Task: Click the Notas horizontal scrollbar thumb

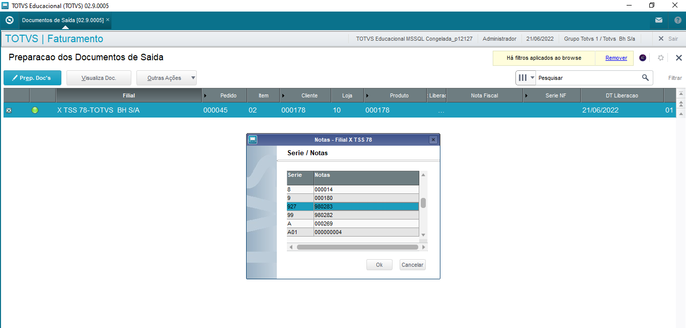Action: 357,247
